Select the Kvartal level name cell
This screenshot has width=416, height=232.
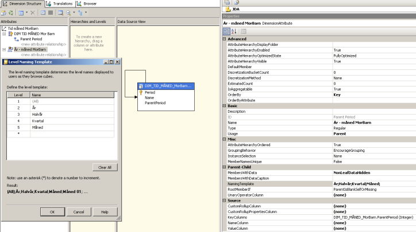click(x=72, y=121)
